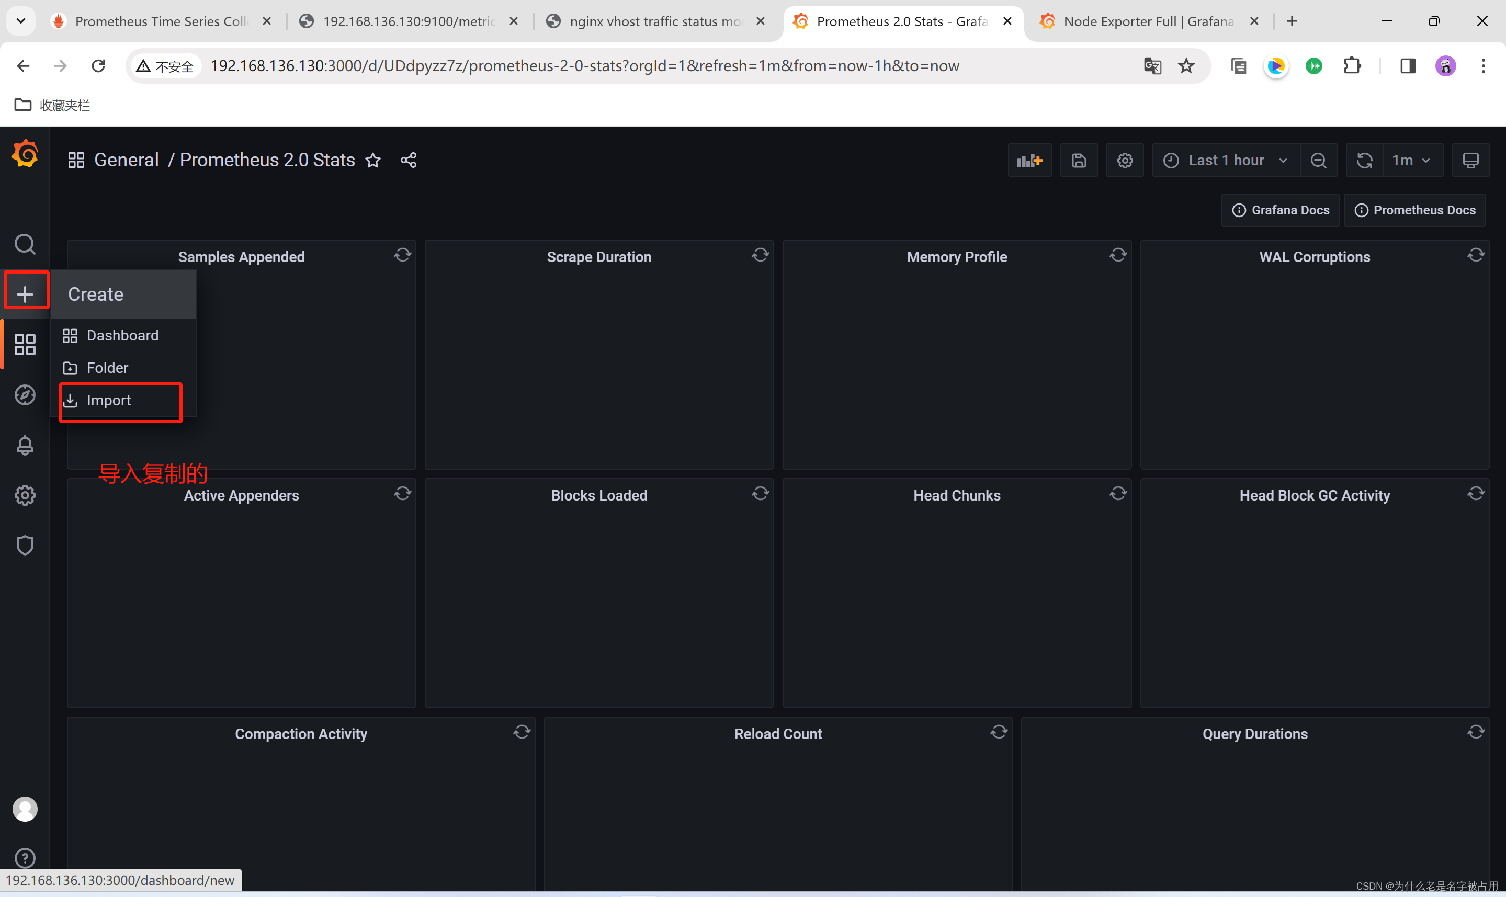The height and width of the screenshot is (897, 1506).
Task: Refresh the dashboard now
Action: [1365, 160]
